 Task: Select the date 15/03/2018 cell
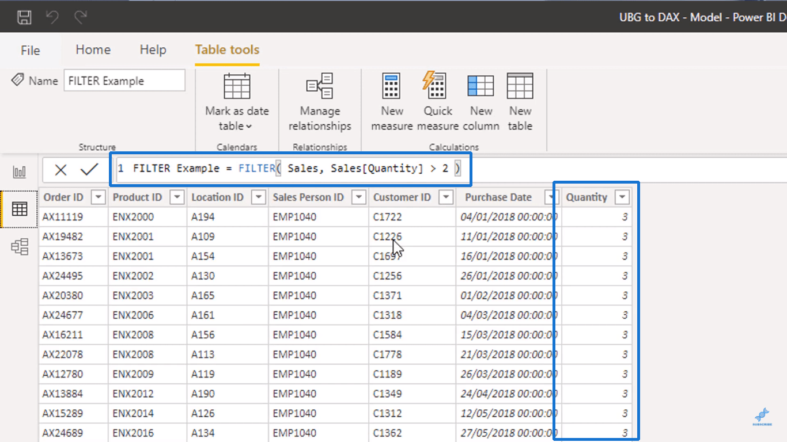pos(508,334)
